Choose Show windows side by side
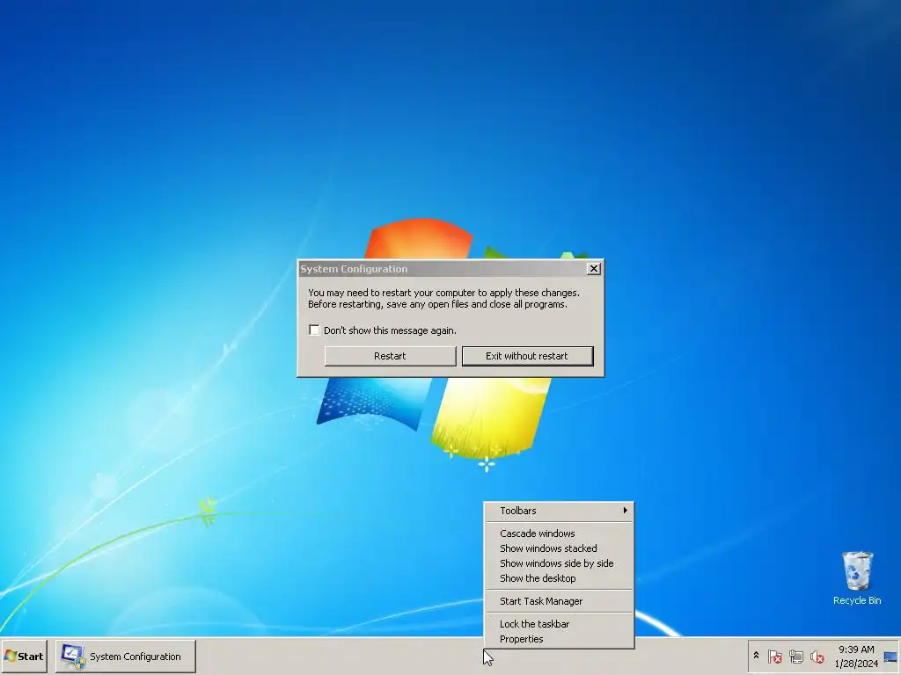Screen dimensions: 901x675 pyautogui.click(x=559, y=563)
